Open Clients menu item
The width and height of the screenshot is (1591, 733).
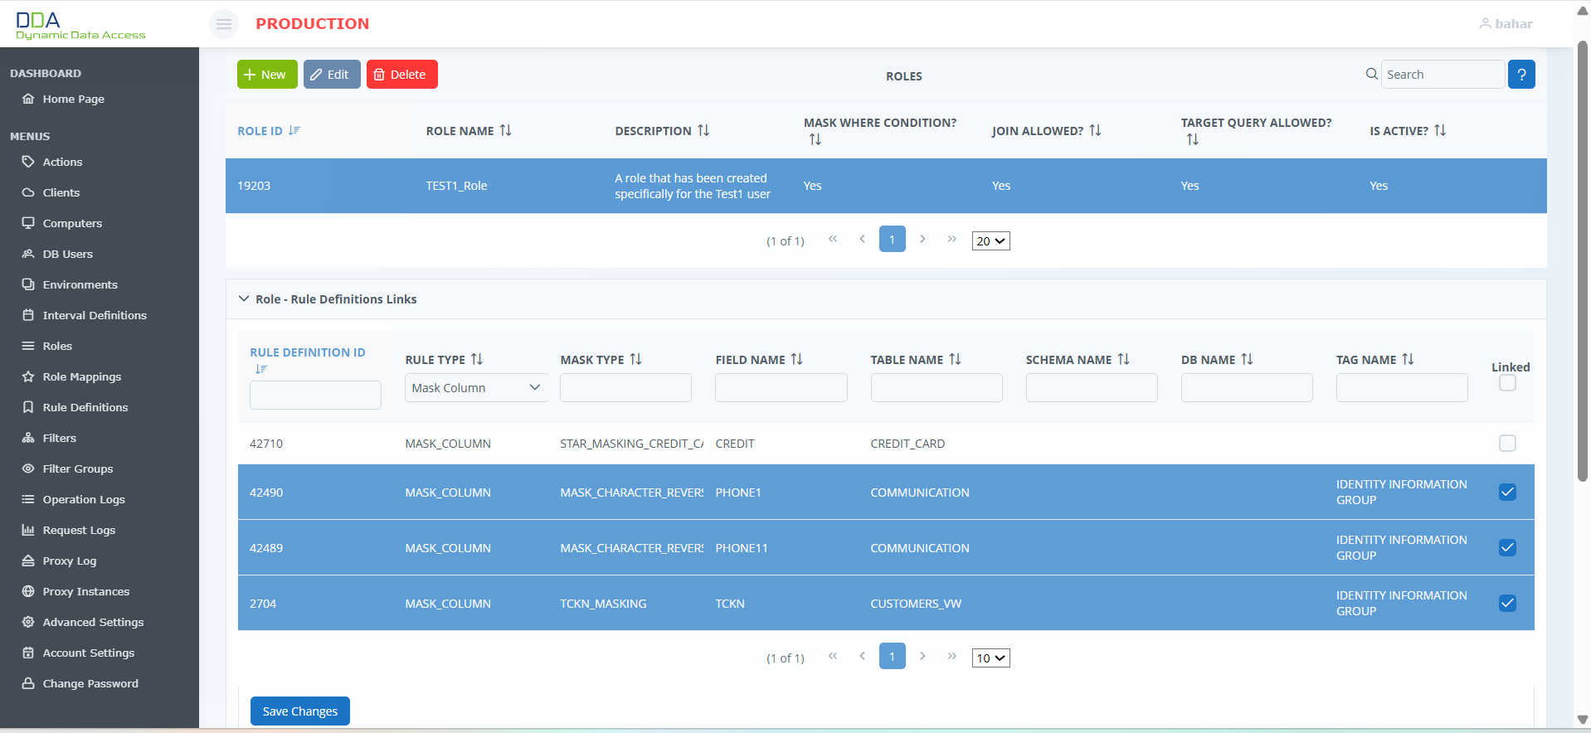(61, 192)
